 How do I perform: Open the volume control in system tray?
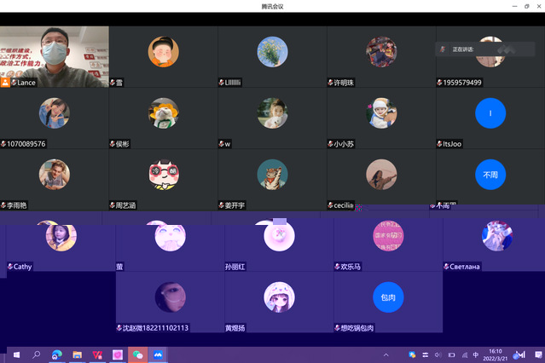tap(438, 355)
